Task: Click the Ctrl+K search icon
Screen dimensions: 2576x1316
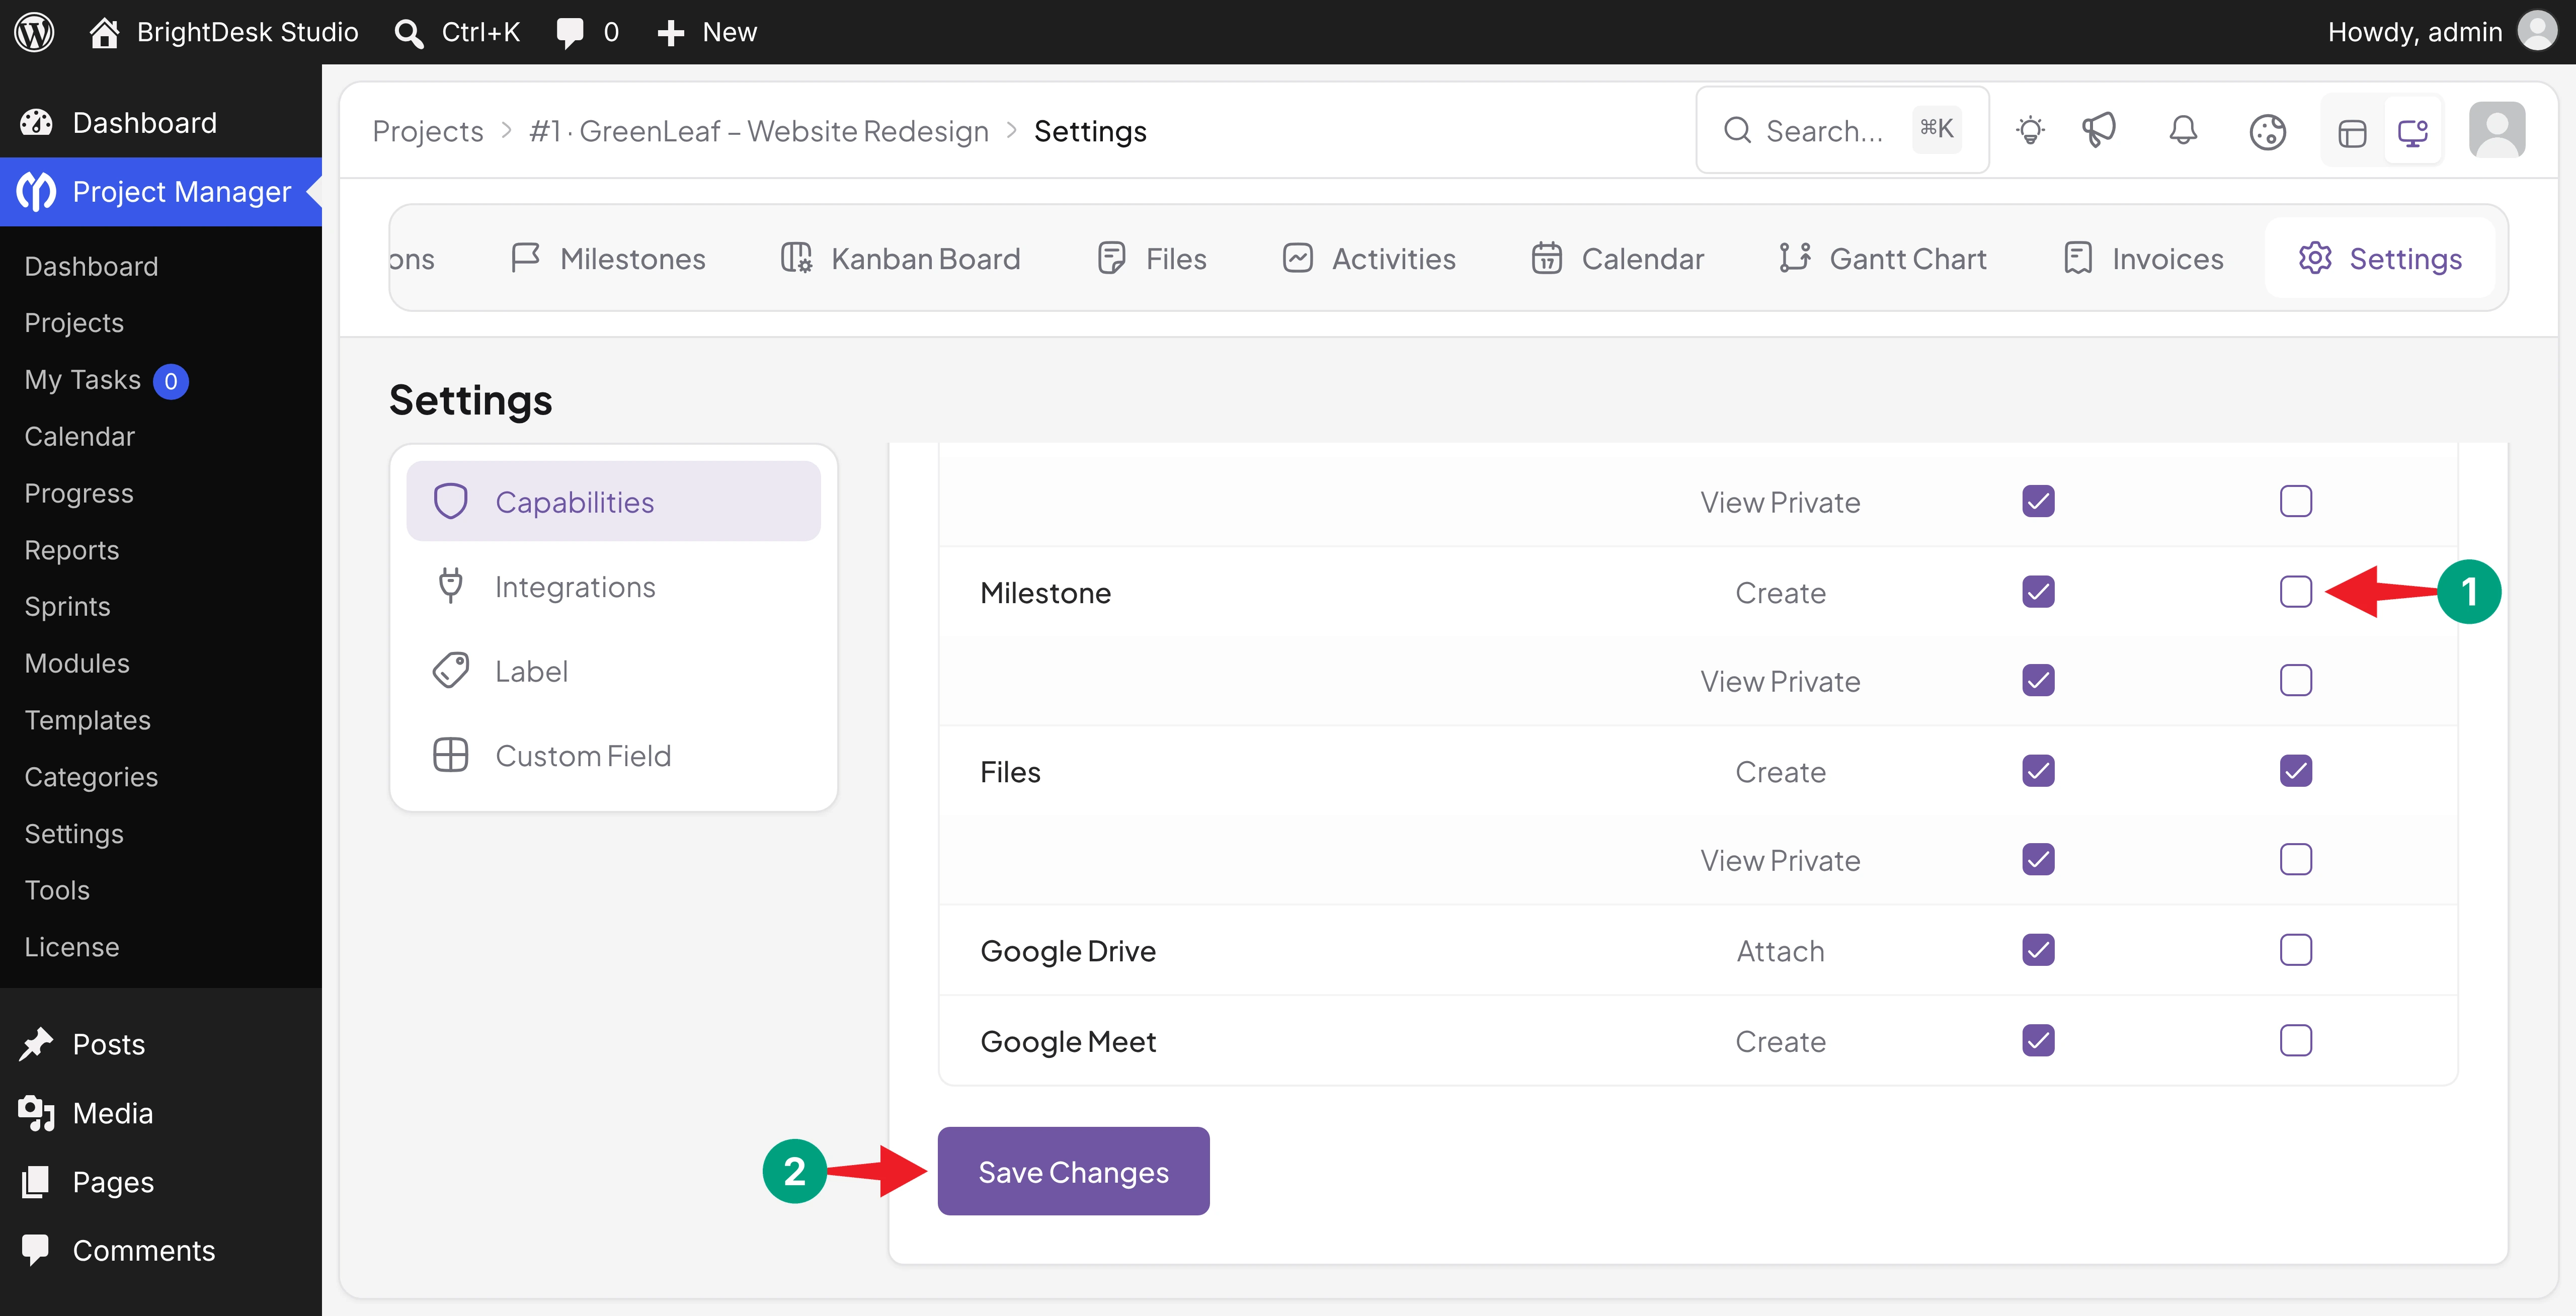Action: point(408,33)
